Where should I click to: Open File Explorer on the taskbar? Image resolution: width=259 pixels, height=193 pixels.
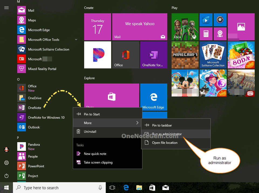[x=139, y=188]
